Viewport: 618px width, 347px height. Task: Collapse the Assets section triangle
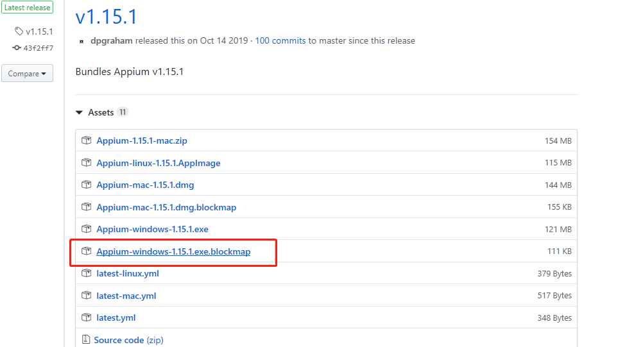79,113
